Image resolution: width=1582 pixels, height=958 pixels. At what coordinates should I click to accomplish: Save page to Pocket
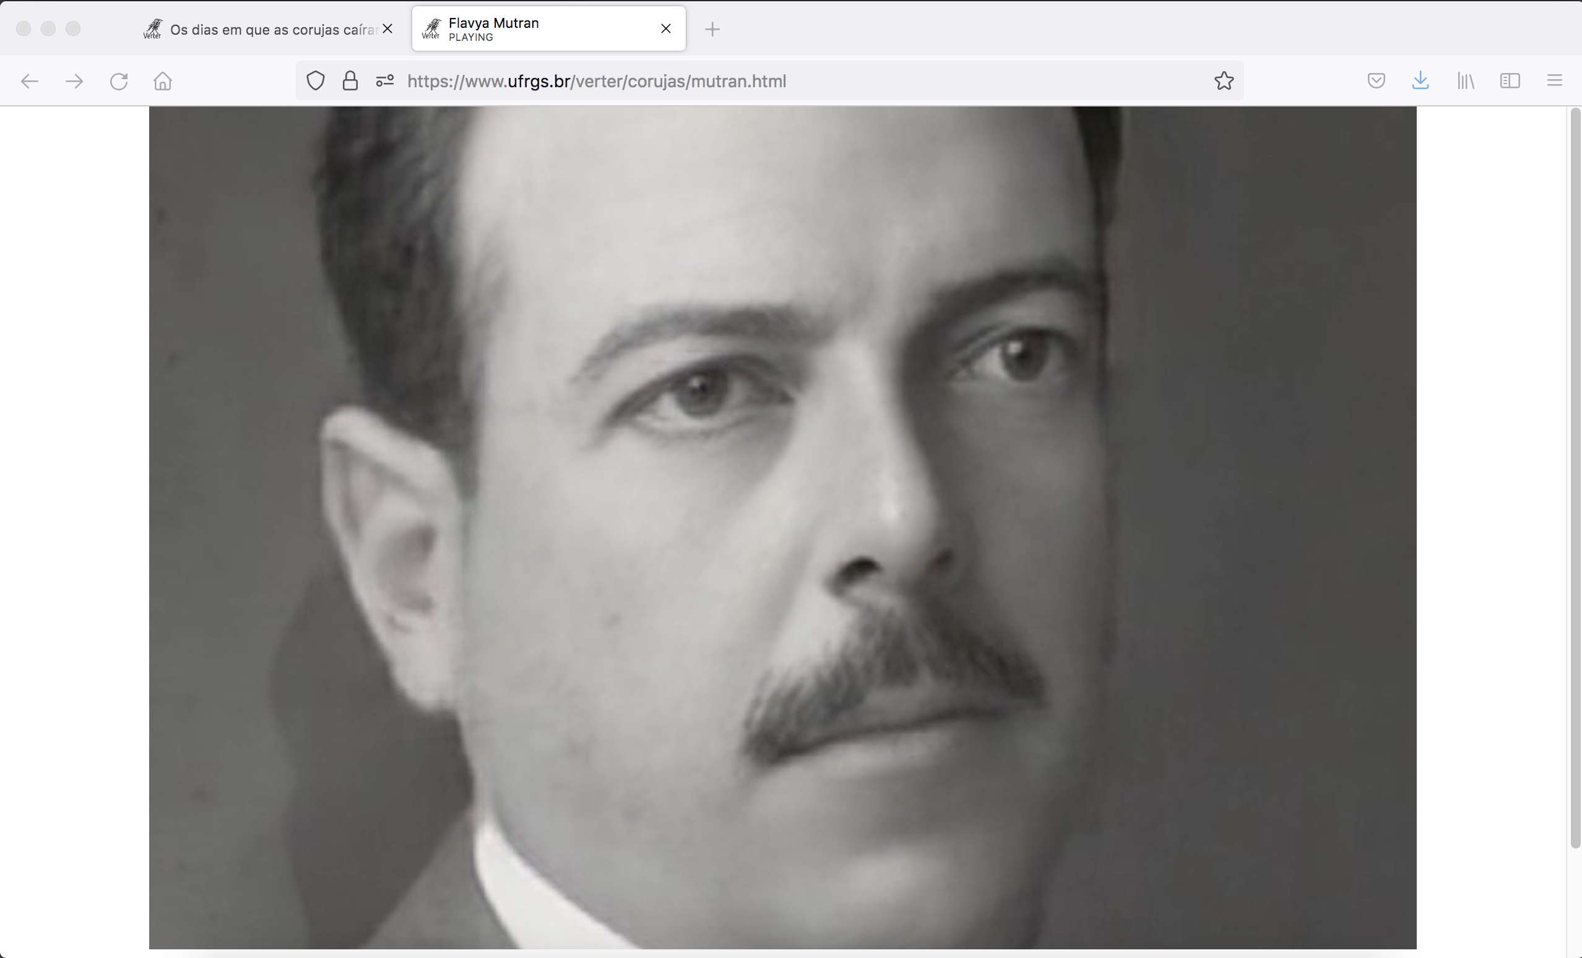1376,81
